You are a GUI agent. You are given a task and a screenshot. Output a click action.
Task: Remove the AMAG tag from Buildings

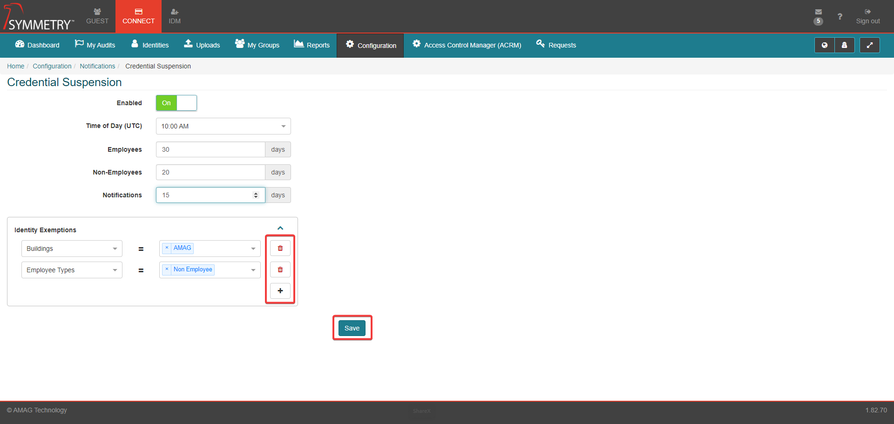coord(167,248)
